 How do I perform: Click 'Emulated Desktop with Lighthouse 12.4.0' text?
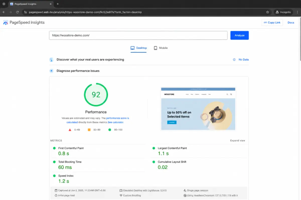pyautogui.click(x=145, y=190)
